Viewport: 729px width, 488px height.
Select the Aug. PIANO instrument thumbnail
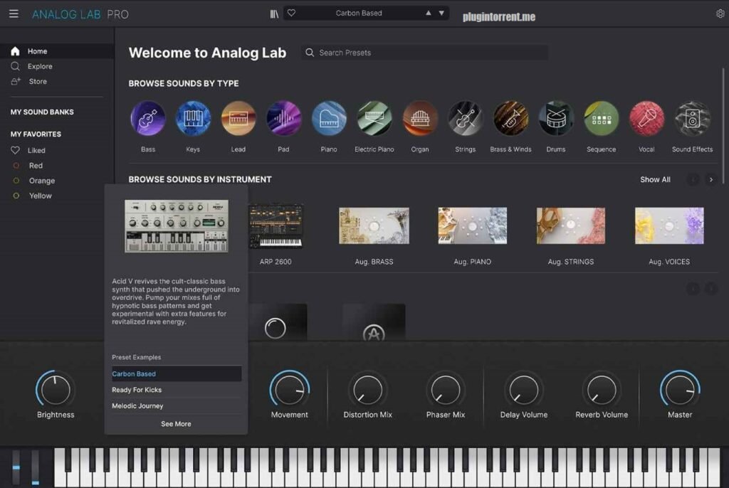[x=473, y=226]
